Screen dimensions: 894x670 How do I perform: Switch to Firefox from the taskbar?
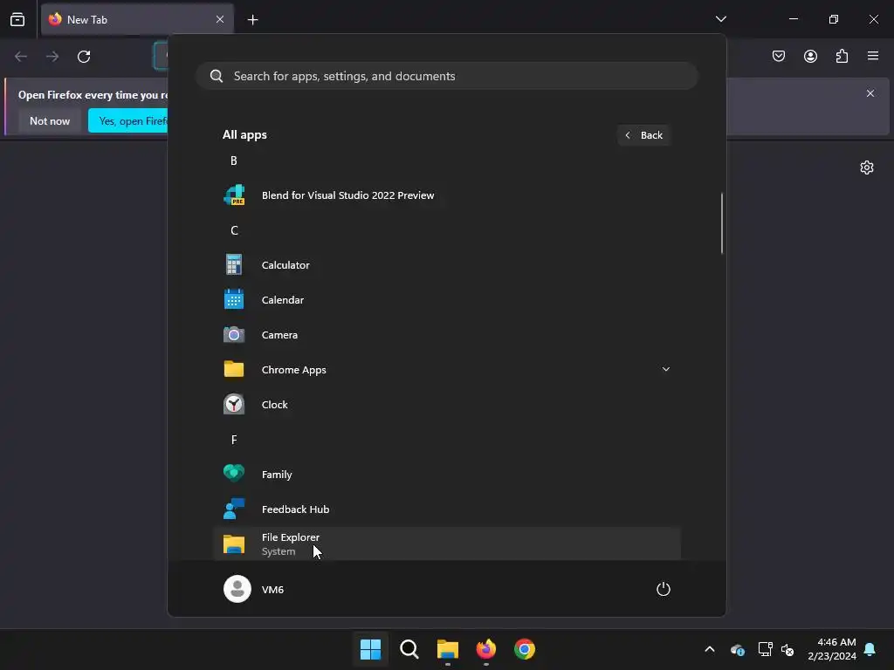pos(485,649)
